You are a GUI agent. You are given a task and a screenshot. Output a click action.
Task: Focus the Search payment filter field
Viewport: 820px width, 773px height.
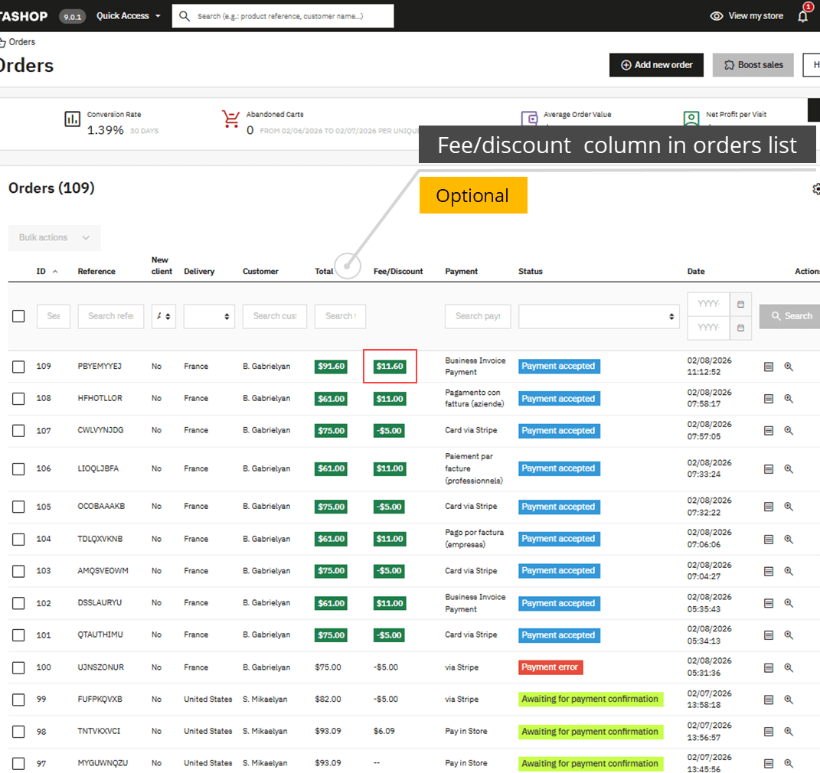click(x=478, y=317)
